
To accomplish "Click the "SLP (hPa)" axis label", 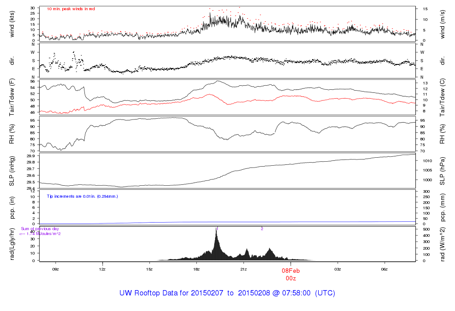I will point(442,171).
